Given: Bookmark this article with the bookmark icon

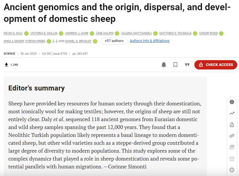Looking at the screenshot, I should pyautogui.click(x=175, y=65).
